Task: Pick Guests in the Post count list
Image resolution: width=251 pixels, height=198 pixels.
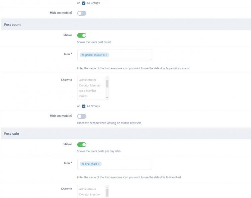Action: pyautogui.click(x=83, y=96)
